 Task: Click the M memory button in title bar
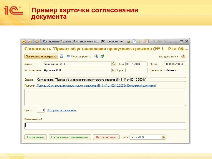(154, 42)
